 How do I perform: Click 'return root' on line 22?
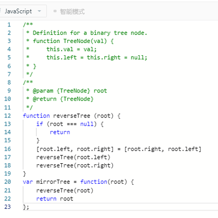[55, 199]
